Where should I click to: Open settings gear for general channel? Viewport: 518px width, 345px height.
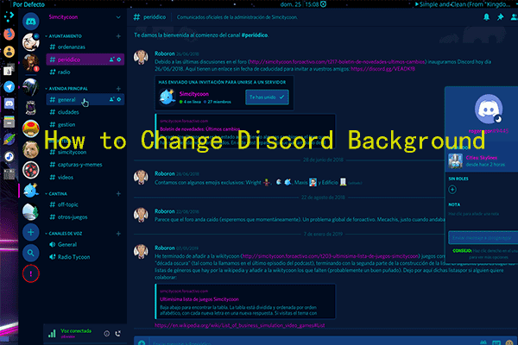pyautogui.click(x=119, y=99)
